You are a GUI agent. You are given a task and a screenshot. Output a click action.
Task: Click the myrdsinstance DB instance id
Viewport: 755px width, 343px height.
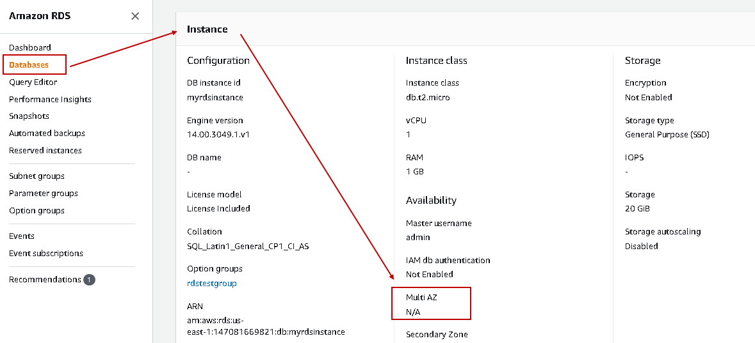pyautogui.click(x=215, y=98)
